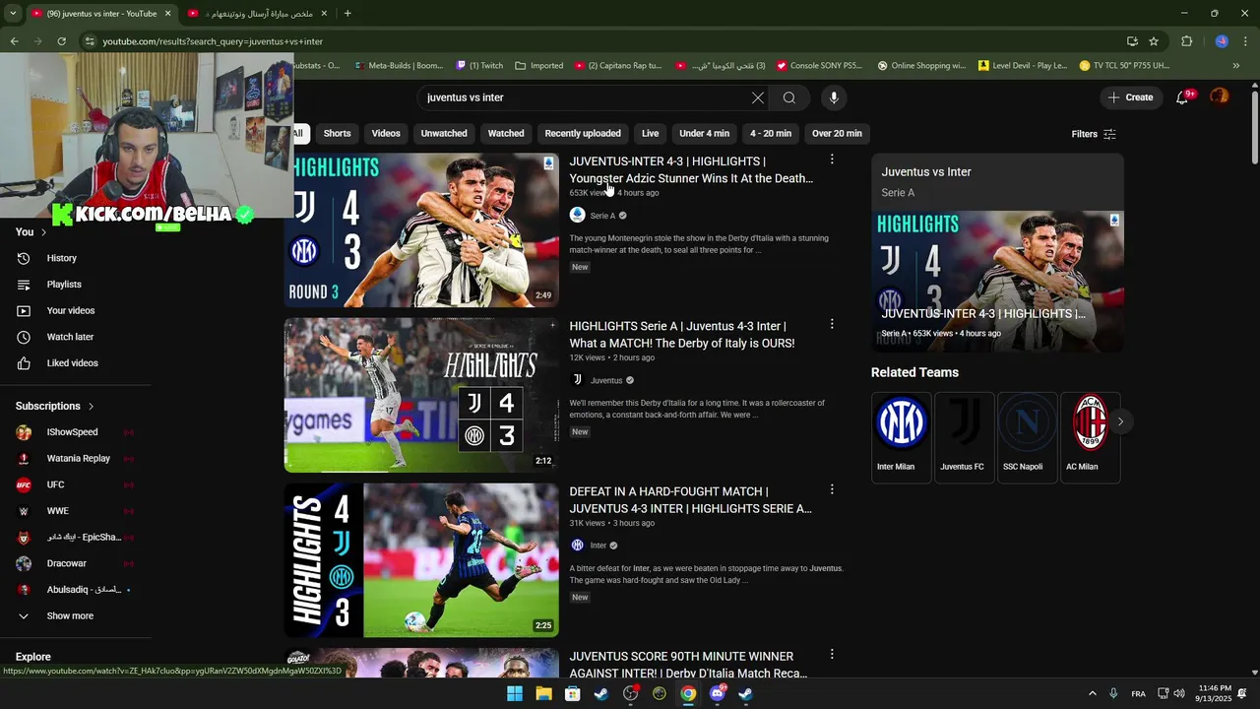Expand the You section
Screen dimensions: 1260x709
pyautogui.click(x=31, y=231)
